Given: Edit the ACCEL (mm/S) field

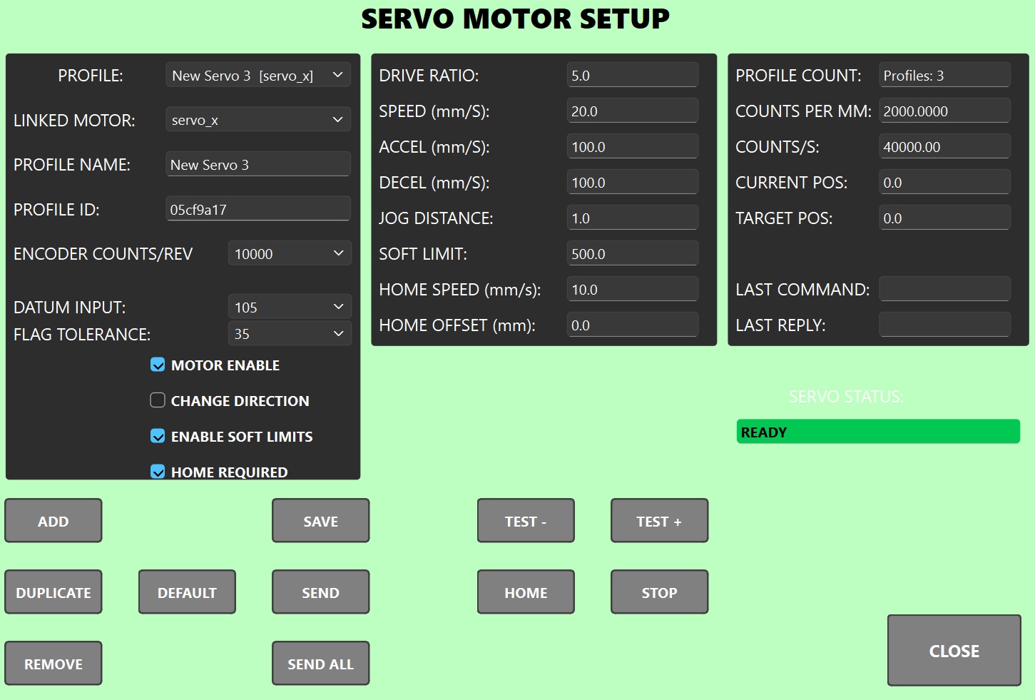Looking at the screenshot, I should (x=633, y=146).
